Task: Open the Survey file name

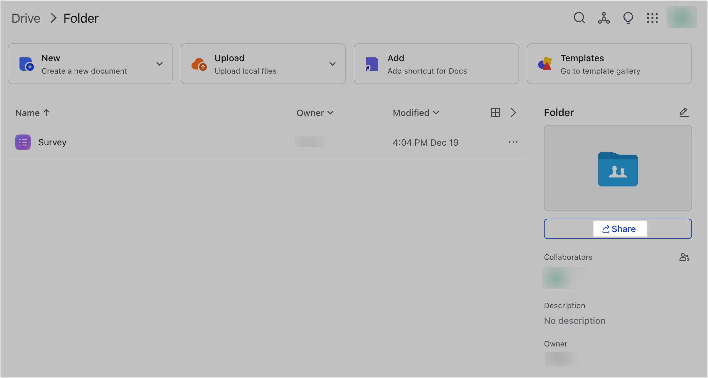Action: point(52,142)
